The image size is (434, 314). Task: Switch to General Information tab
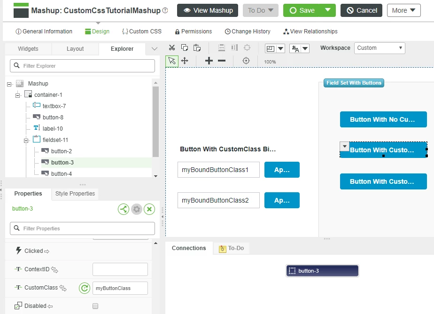[44, 31]
